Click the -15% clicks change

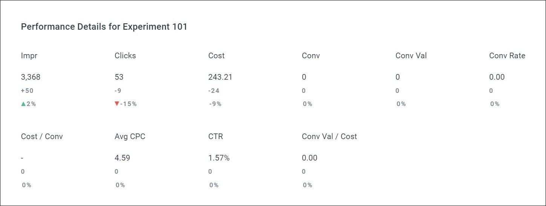tap(128, 104)
